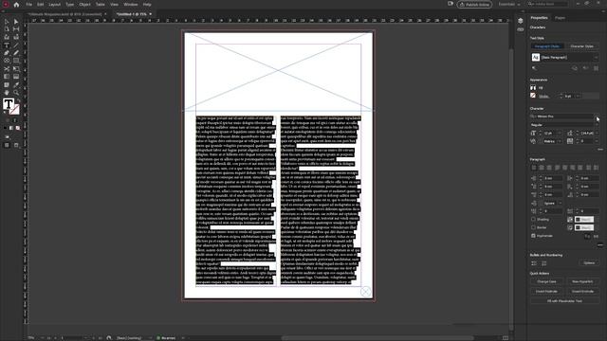
Task: Open the Object menu
Action: 84,5
